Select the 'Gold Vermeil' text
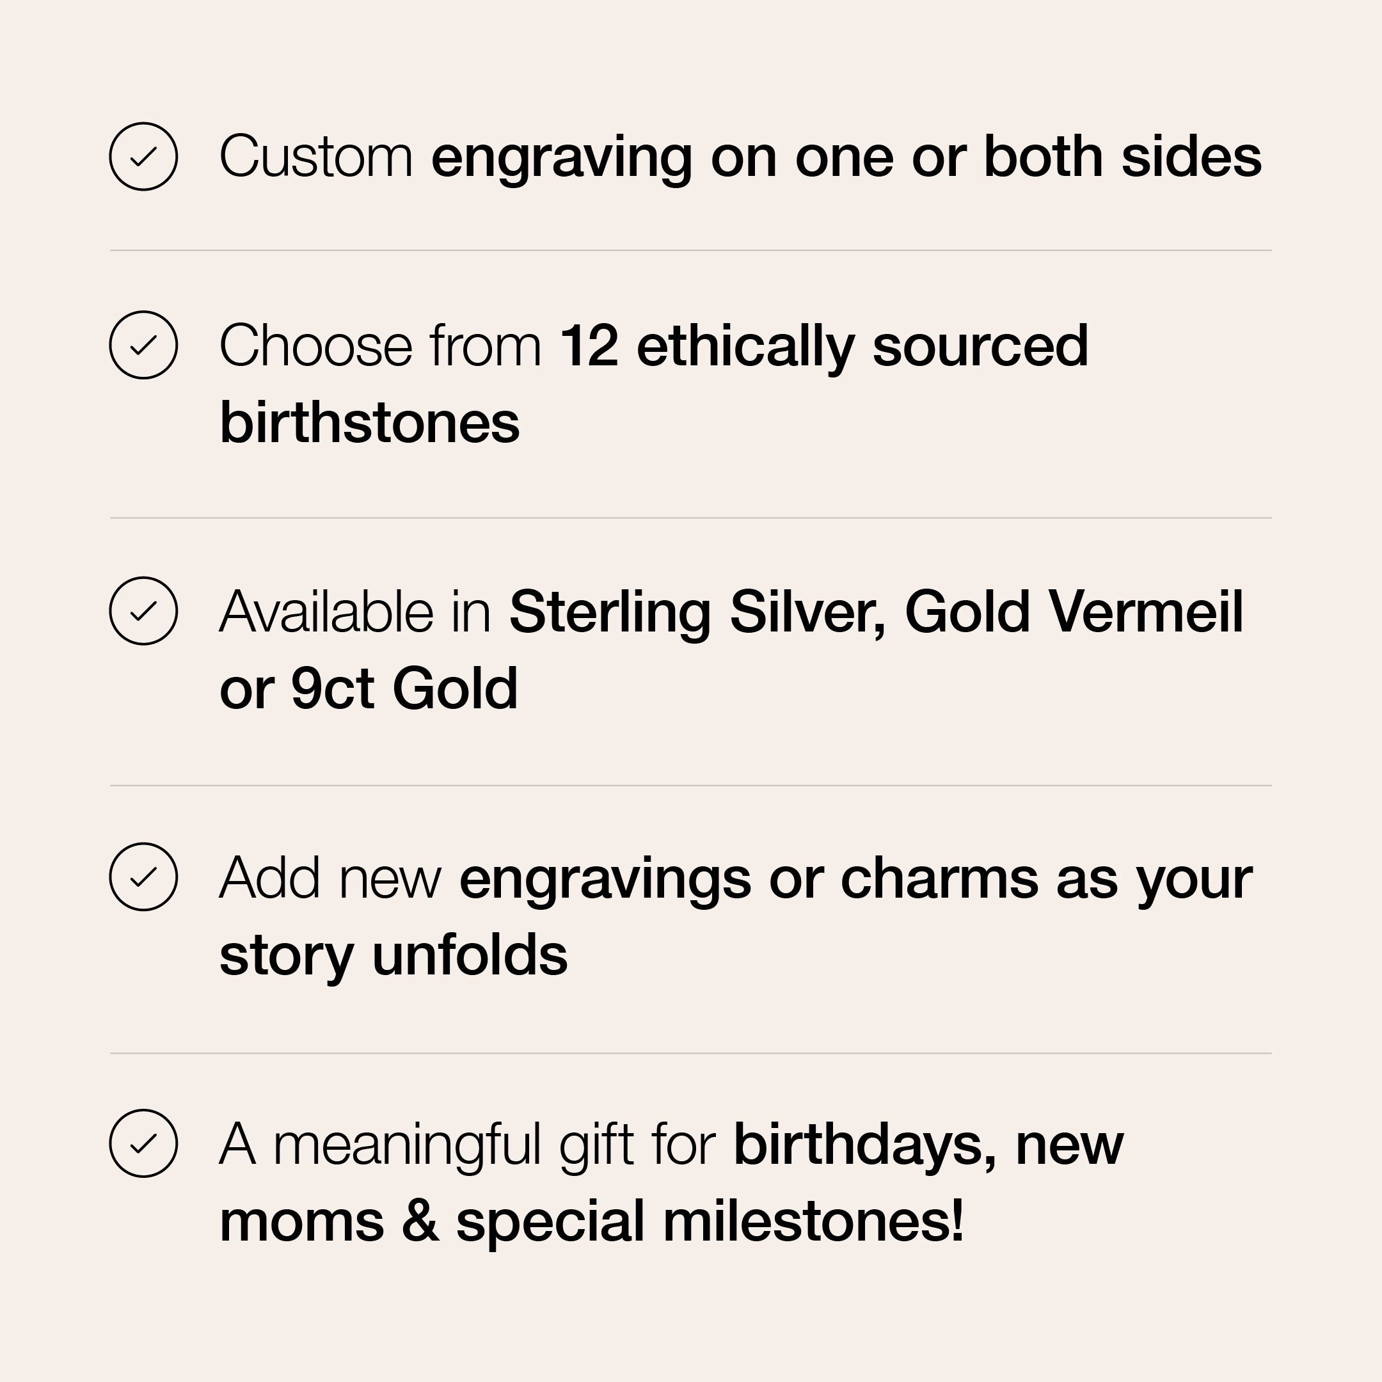1382x1382 pixels. [x=1074, y=612]
